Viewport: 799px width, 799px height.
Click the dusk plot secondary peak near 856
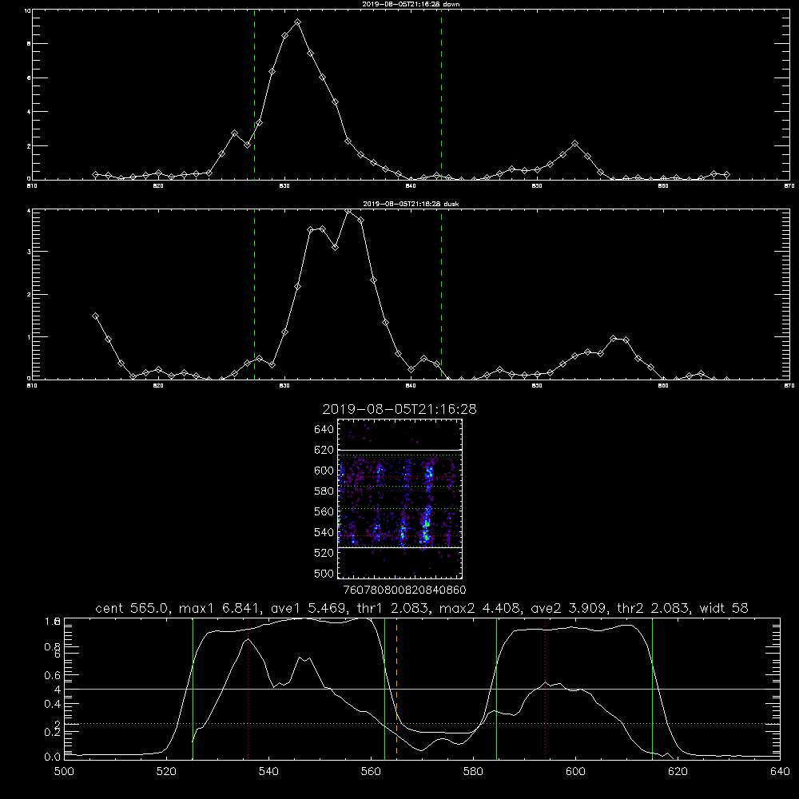click(614, 338)
